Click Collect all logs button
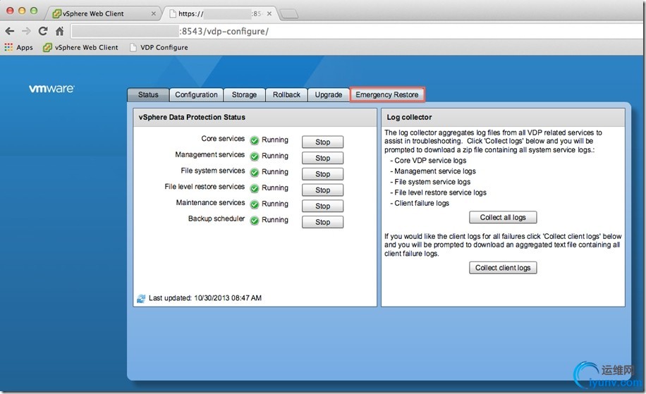This screenshot has width=646, height=394. [x=503, y=217]
